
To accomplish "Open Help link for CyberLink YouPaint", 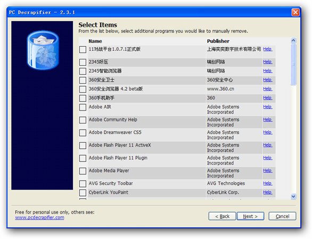I will 267,192.
